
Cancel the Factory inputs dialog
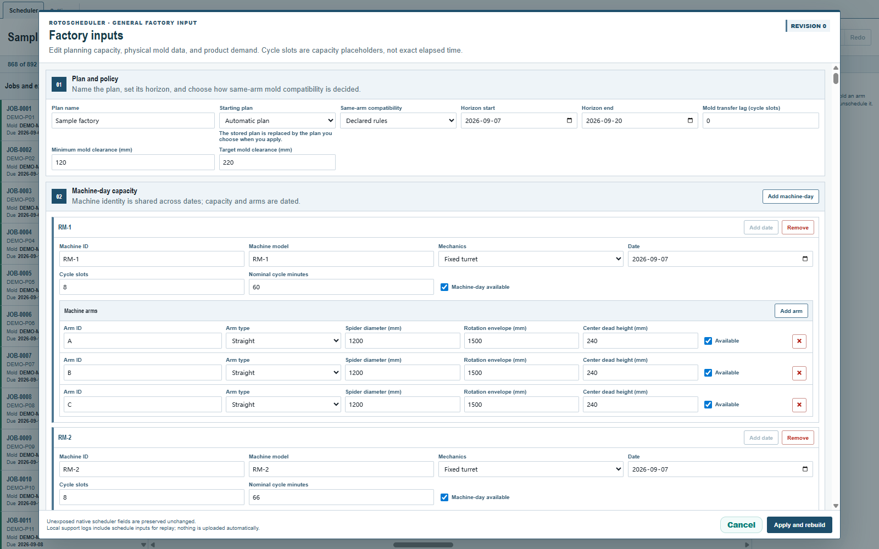[x=741, y=525]
